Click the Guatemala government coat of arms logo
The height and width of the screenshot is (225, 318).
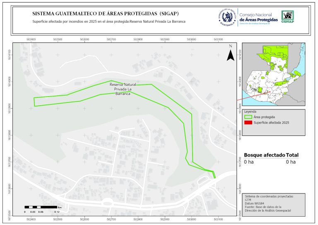point(227,17)
